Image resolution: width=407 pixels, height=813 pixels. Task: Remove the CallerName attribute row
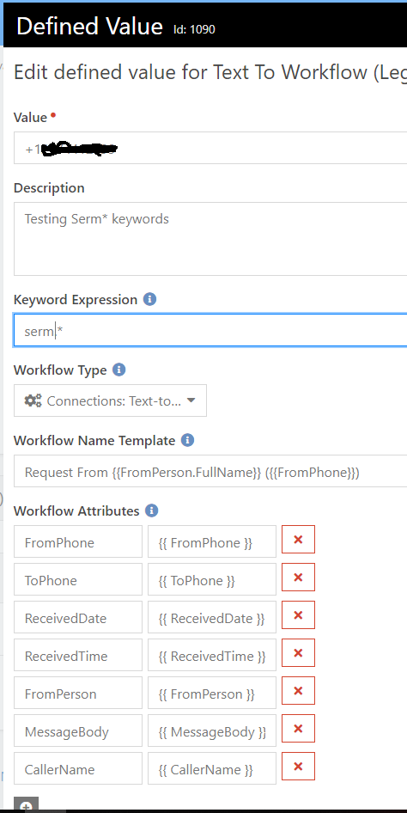(298, 767)
